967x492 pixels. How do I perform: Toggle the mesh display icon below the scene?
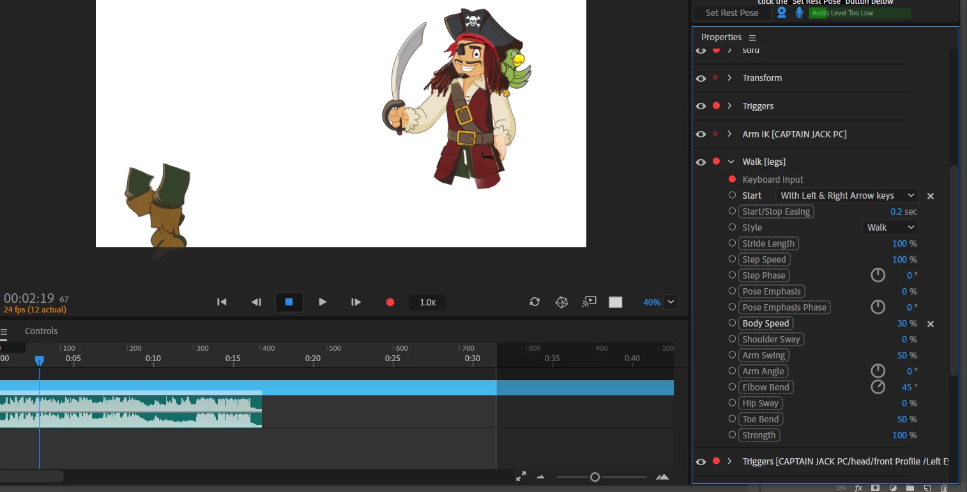pos(561,302)
